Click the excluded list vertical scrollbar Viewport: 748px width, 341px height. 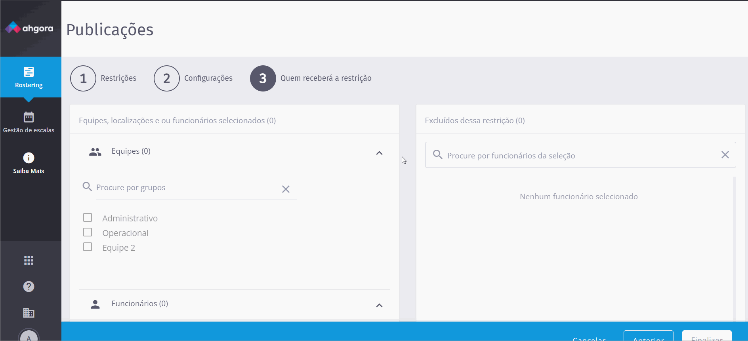[735, 249]
